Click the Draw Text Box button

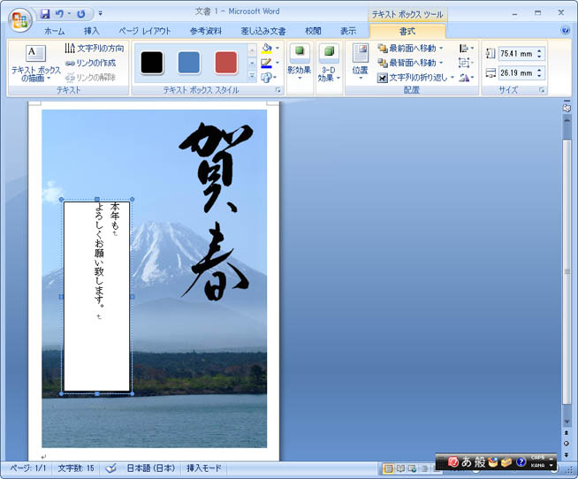35,62
